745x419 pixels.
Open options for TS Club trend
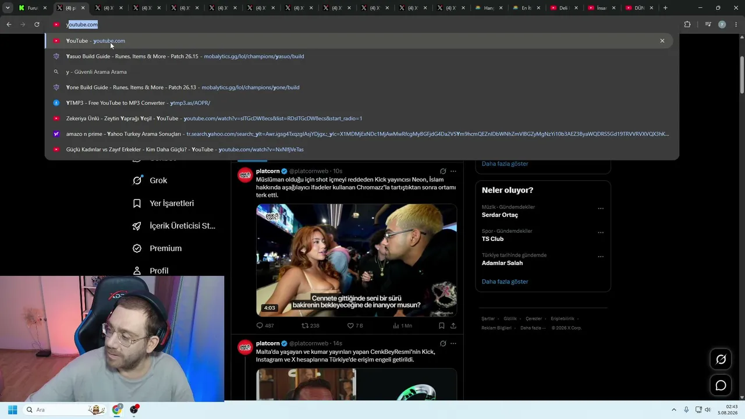(x=601, y=233)
